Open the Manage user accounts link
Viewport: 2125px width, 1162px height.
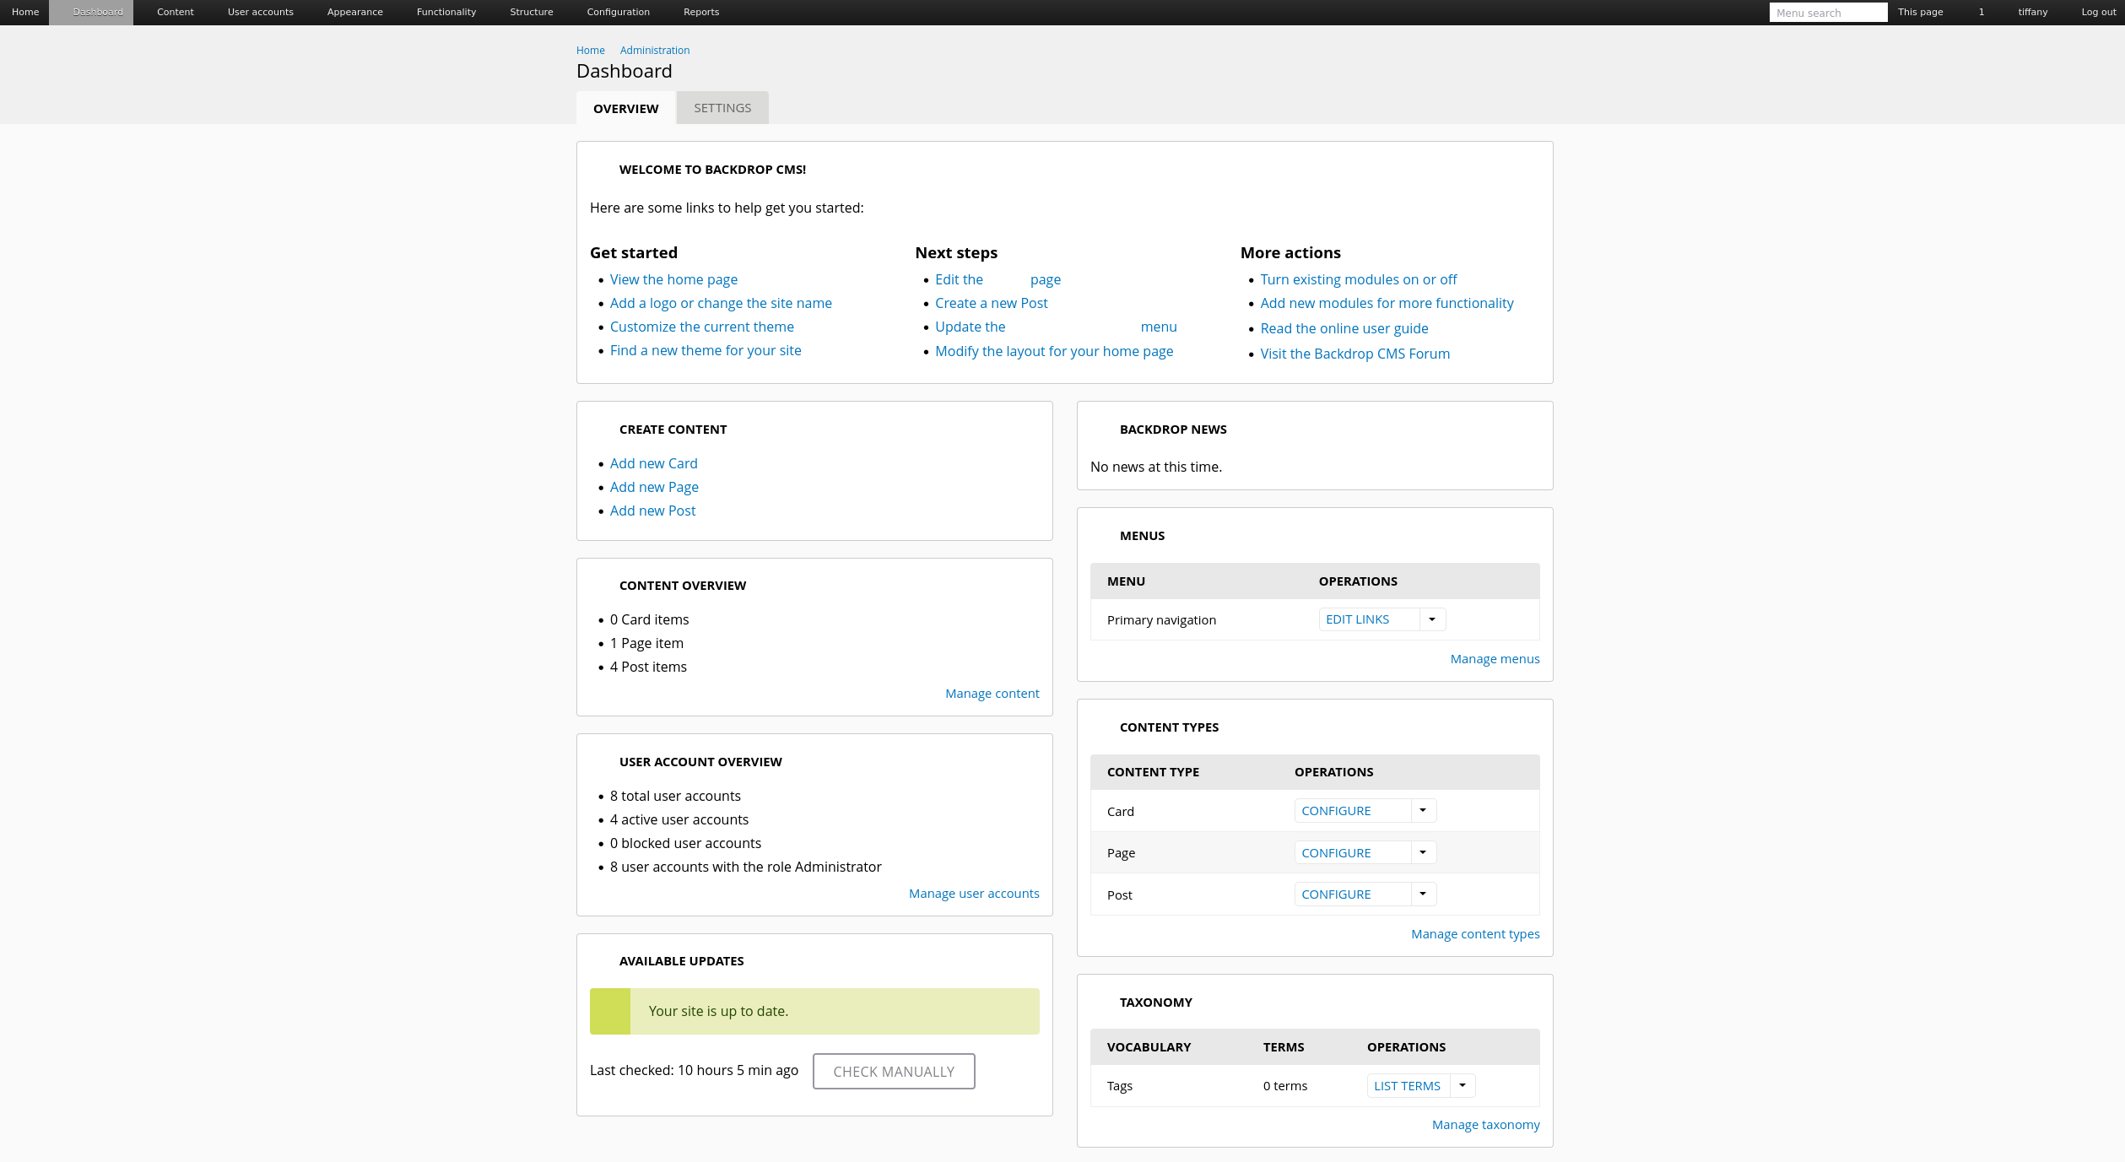pyautogui.click(x=974, y=893)
